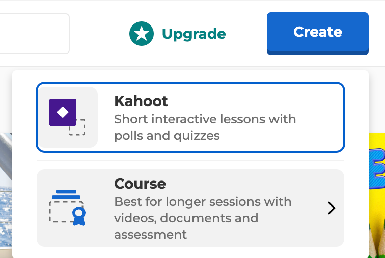Click the green area below yellow banner
Viewport: 385px width, 258px height.
click(377, 240)
